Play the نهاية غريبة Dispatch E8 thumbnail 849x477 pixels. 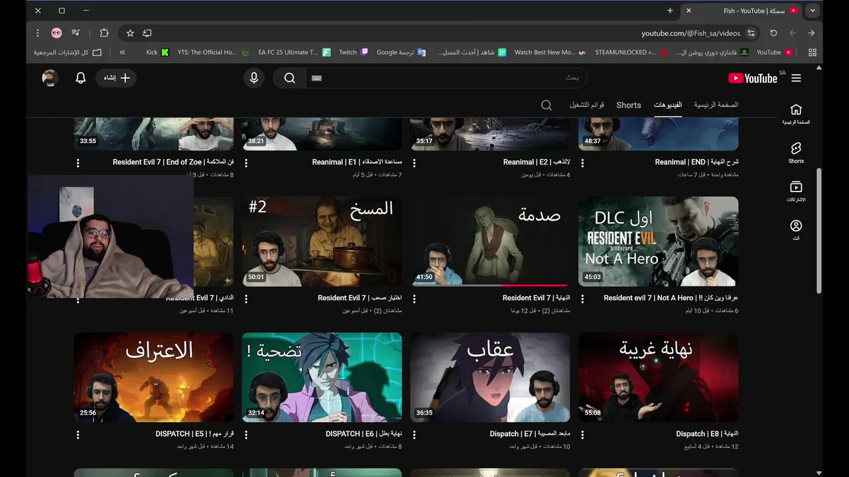658,377
